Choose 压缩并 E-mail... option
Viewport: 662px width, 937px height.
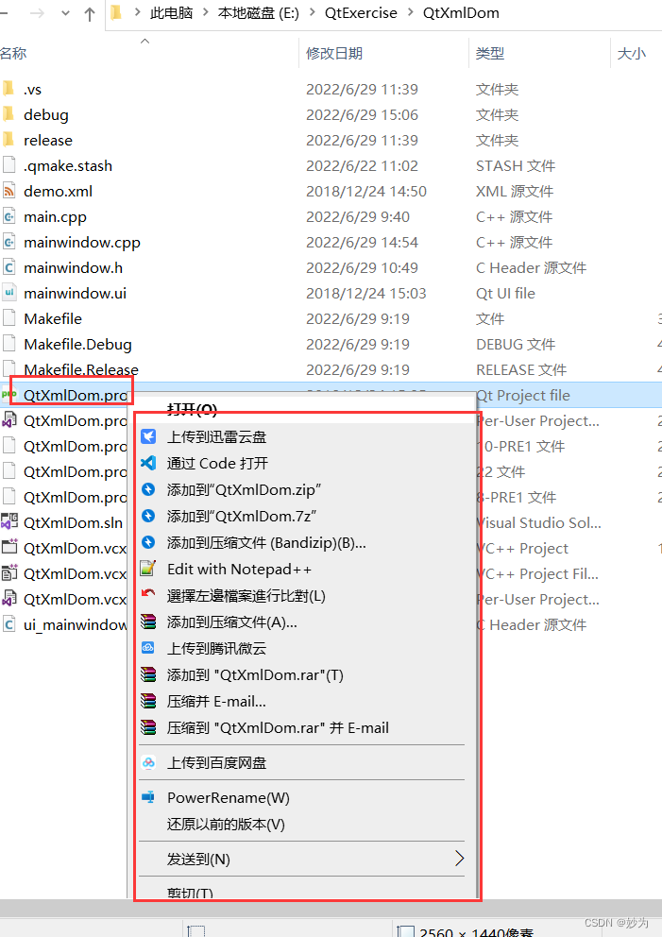216,701
